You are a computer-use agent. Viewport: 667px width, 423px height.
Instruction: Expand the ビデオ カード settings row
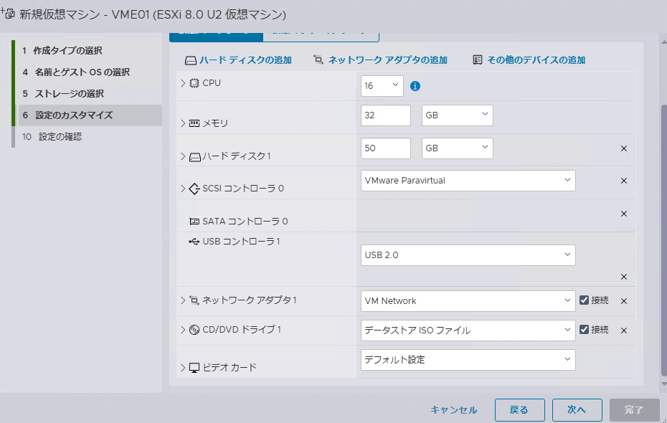pos(183,367)
